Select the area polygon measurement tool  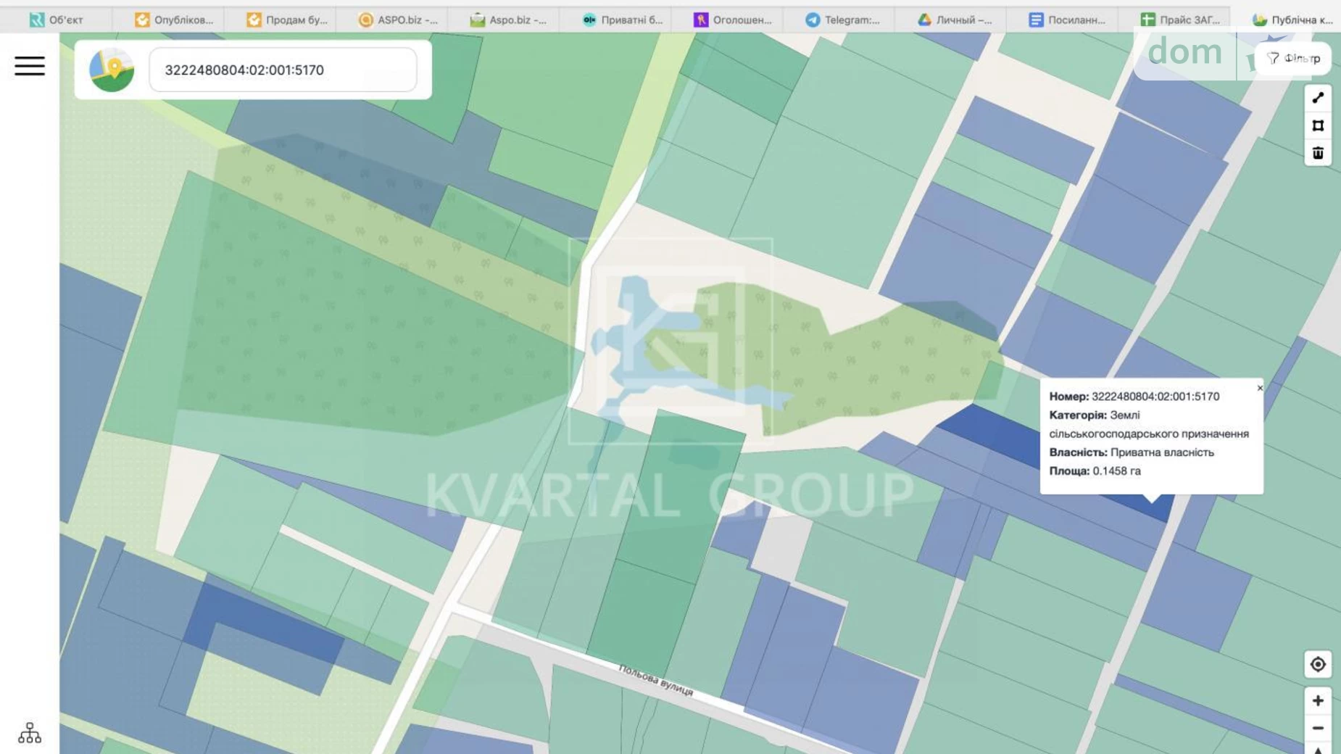(1318, 125)
